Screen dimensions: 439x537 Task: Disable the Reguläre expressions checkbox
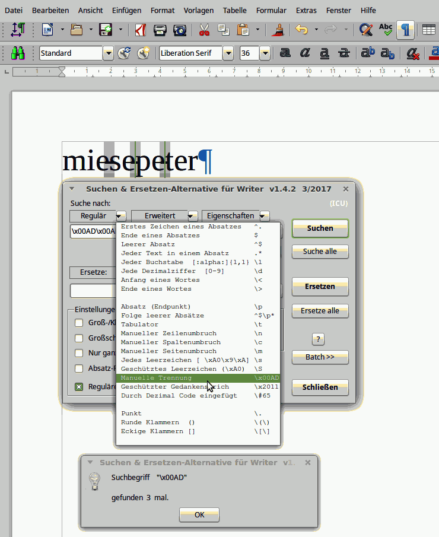(x=79, y=387)
